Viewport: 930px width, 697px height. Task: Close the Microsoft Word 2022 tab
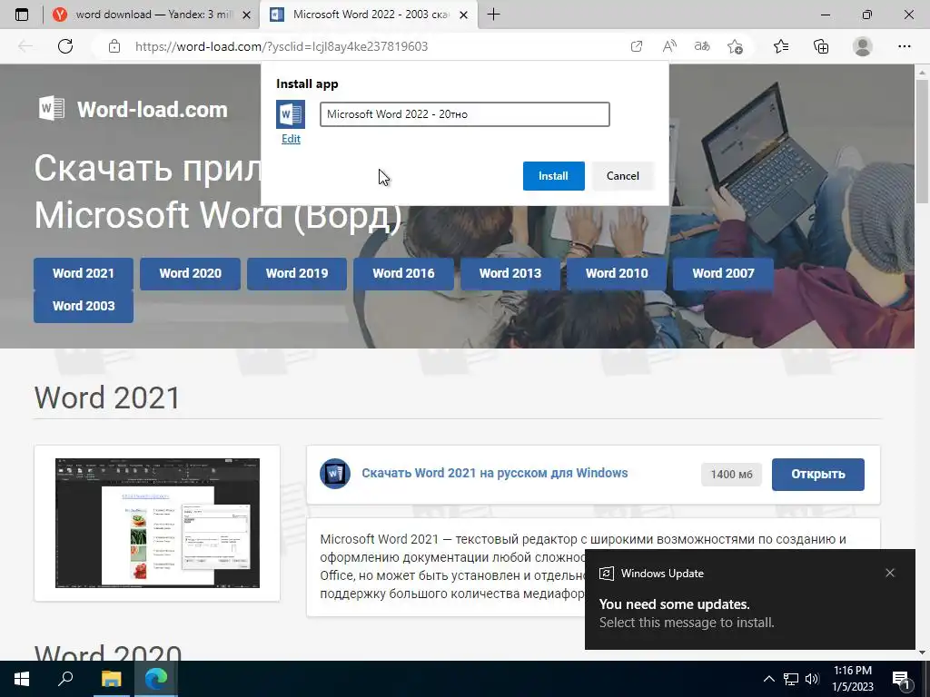point(464,15)
